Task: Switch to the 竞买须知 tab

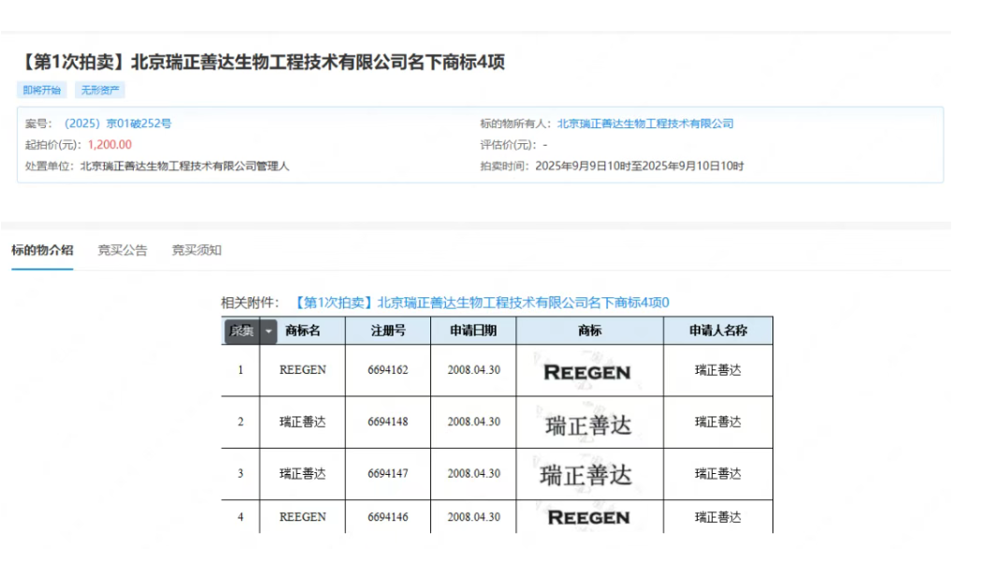Action: (196, 251)
